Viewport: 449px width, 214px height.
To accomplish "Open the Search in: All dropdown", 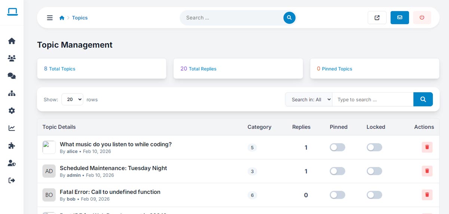I will click(309, 99).
